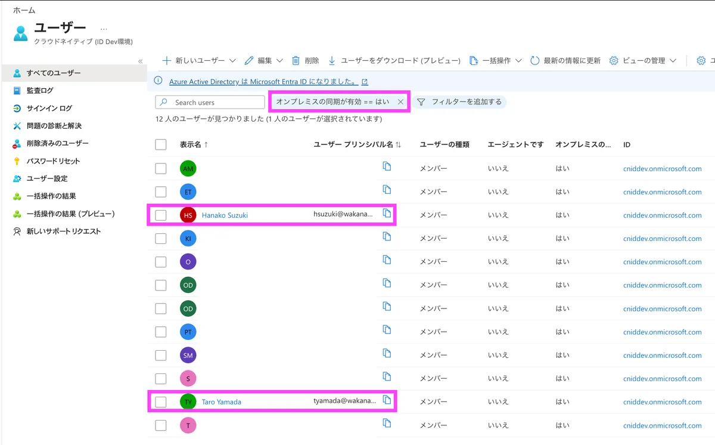The height and width of the screenshot is (445, 715).
Task: Open sign-in logs (サインイン ログ) menu item
Action: (49, 109)
